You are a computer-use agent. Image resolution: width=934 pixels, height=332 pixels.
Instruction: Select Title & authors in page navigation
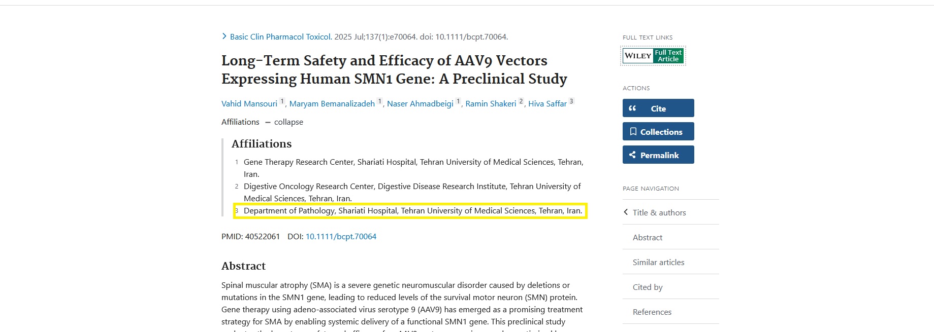659,212
